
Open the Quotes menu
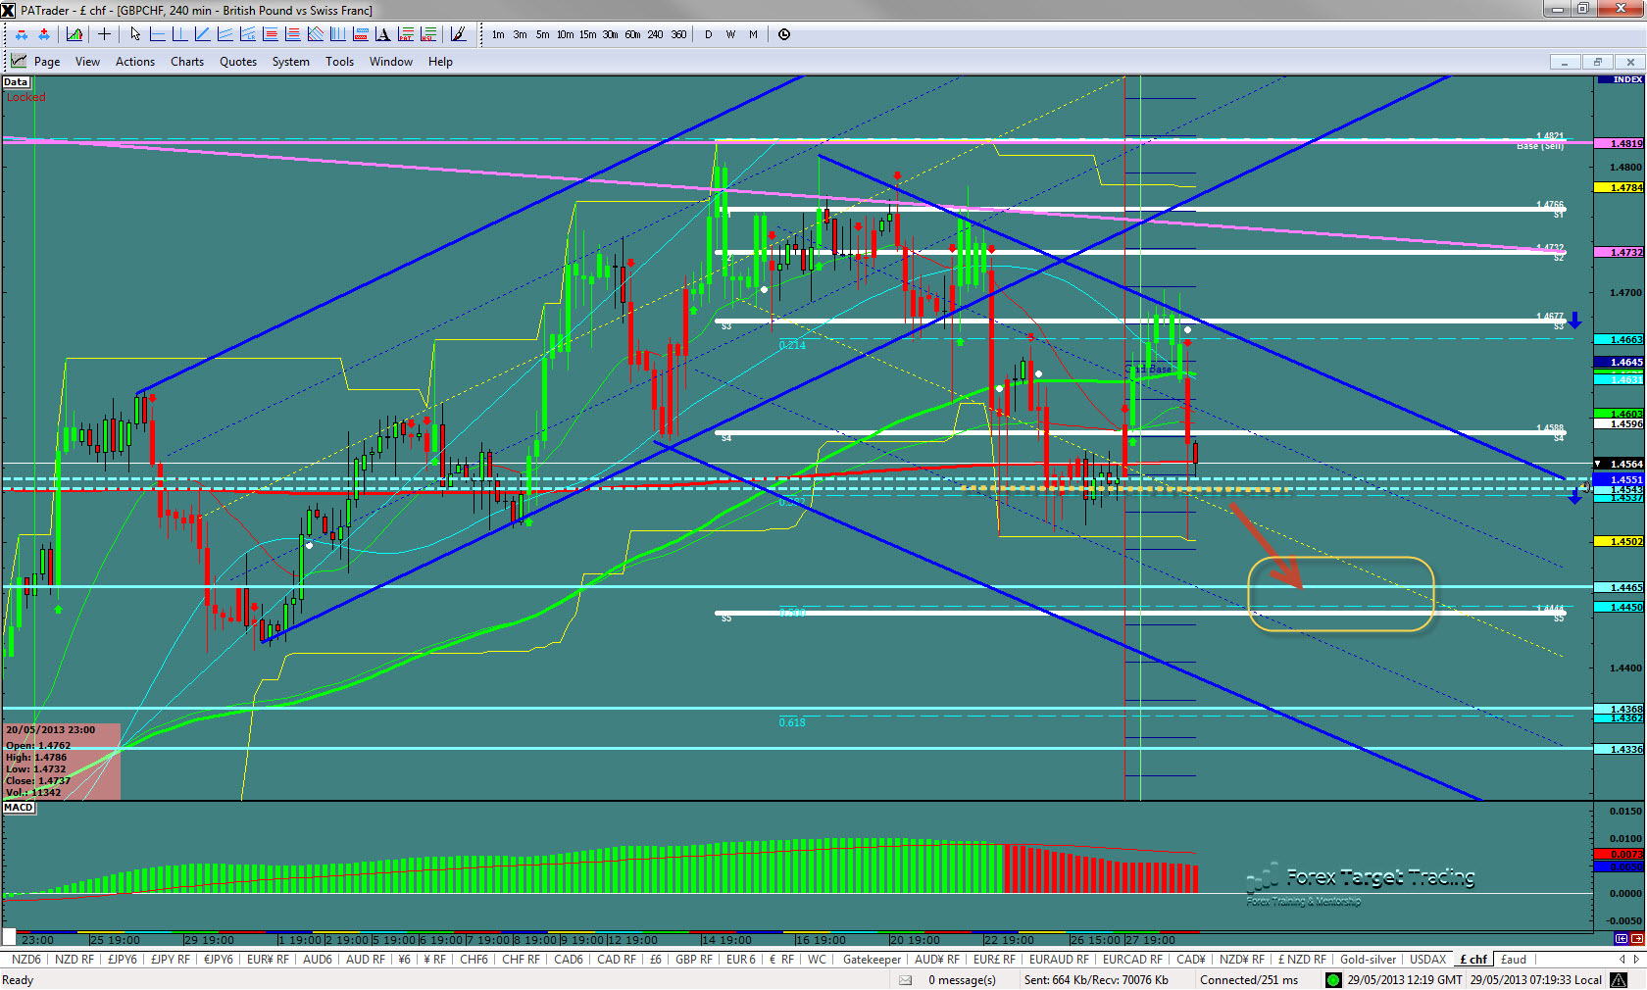pos(238,62)
